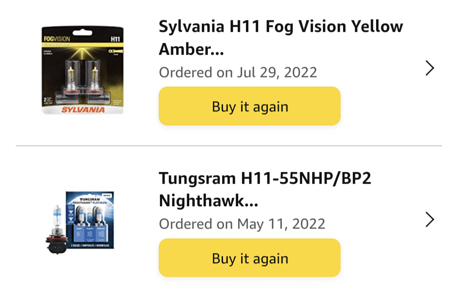Buy the Sylvania H11 Fog Vision again
Image resolution: width=457 pixels, height=287 pixels.
click(x=250, y=106)
